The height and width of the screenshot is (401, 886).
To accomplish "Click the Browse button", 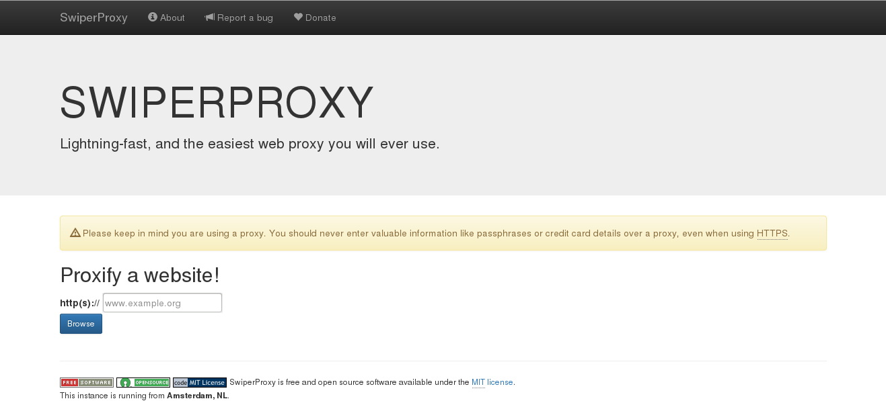I will pos(81,324).
